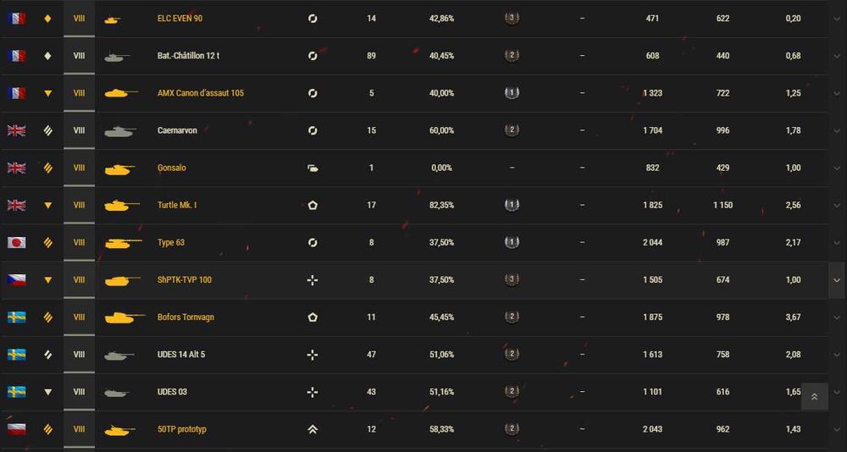Viewport: 847px width, 452px height.
Task: Click the scroll-to-top double arrow button
Action: click(x=814, y=397)
